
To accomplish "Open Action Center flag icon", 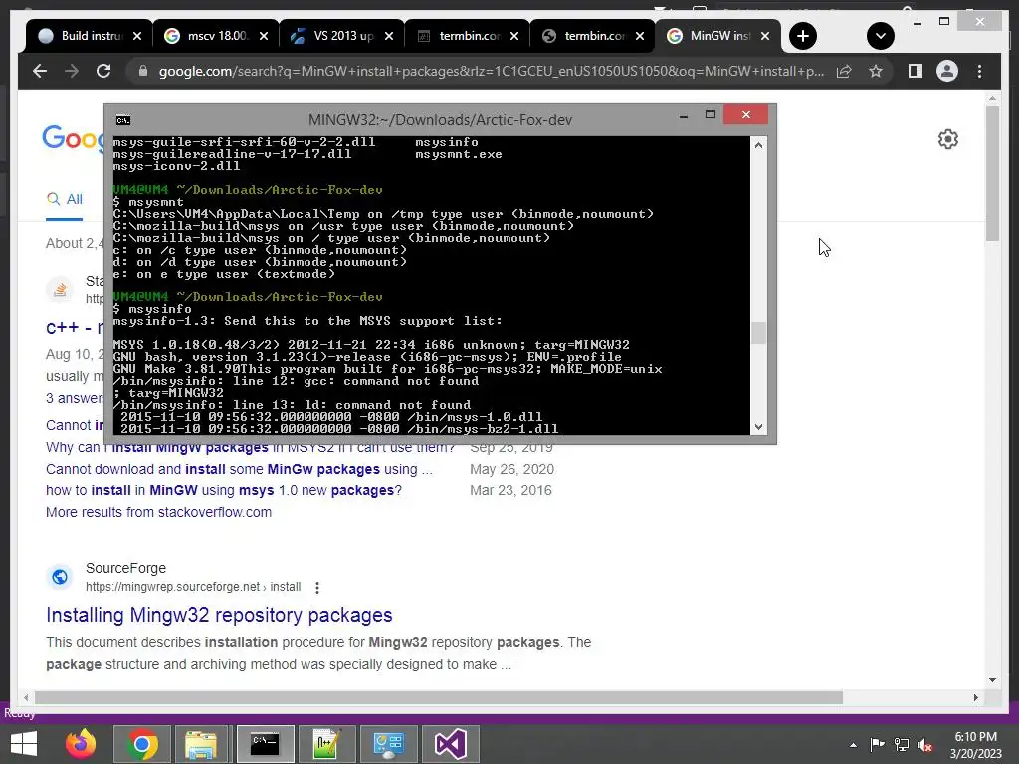I will click(x=878, y=745).
